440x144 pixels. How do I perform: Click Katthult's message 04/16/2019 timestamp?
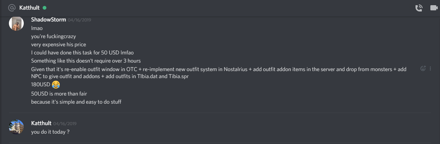(x=65, y=124)
